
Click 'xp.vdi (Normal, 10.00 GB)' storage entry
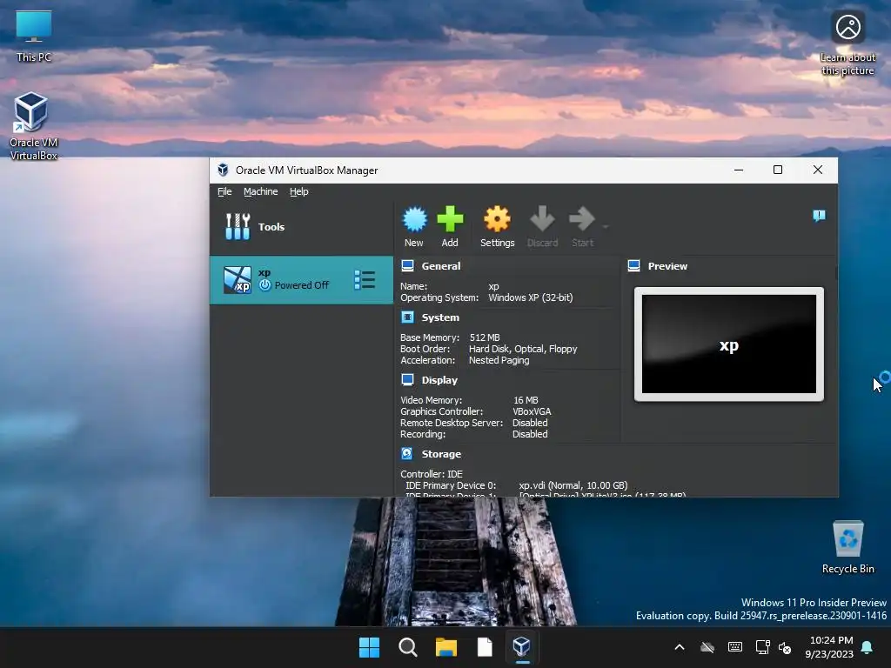[573, 485]
